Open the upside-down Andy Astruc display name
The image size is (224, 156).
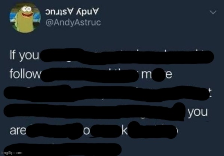(x=72, y=12)
